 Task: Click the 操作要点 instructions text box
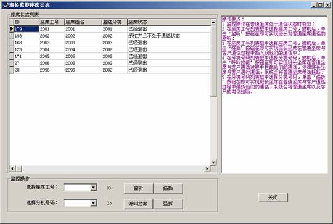coord(274,94)
